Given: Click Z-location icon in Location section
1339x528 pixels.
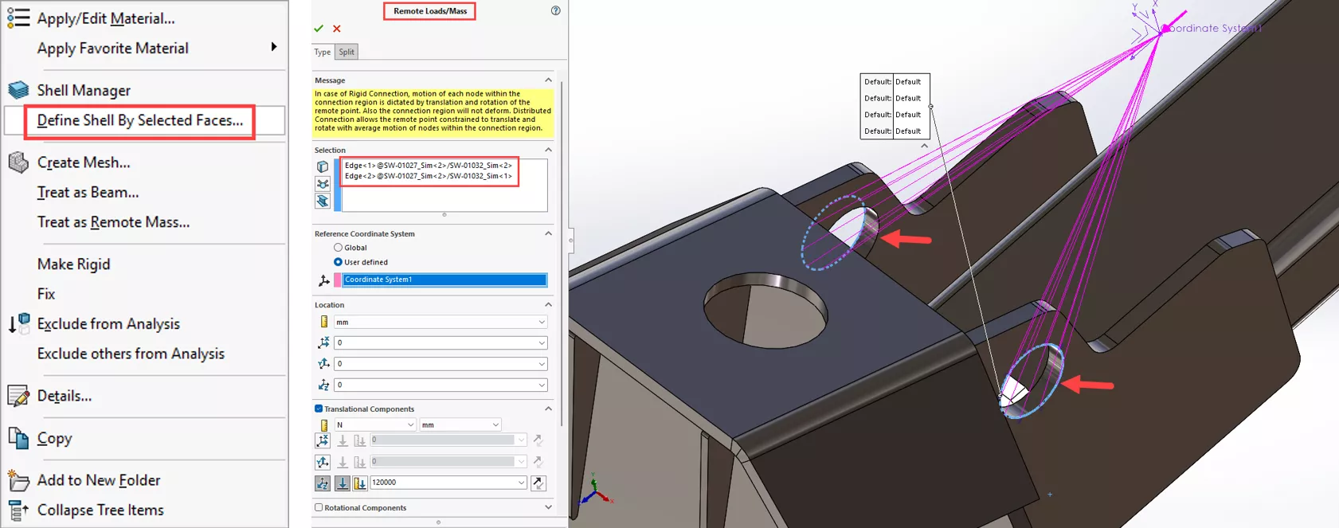Looking at the screenshot, I should pos(323,385).
